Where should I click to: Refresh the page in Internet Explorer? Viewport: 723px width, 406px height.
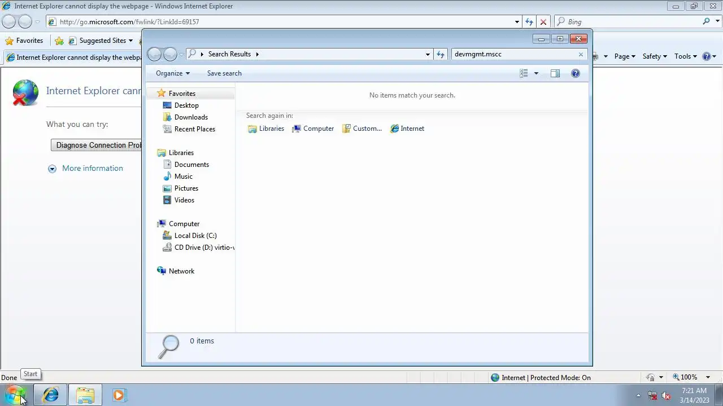[x=529, y=22]
